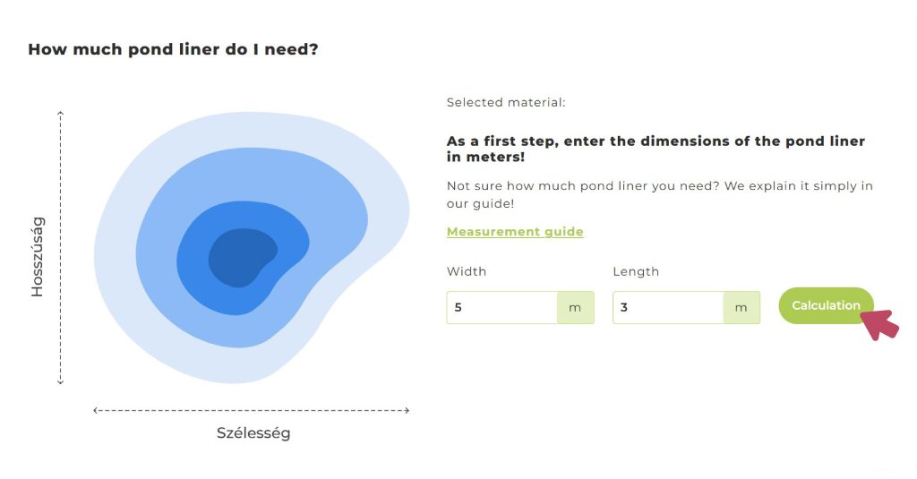The height and width of the screenshot is (479, 917).
Task: Click the Szélesség label under the diagram
Action: [x=253, y=433]
